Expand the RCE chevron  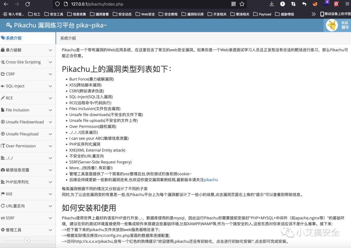[51, 98]
